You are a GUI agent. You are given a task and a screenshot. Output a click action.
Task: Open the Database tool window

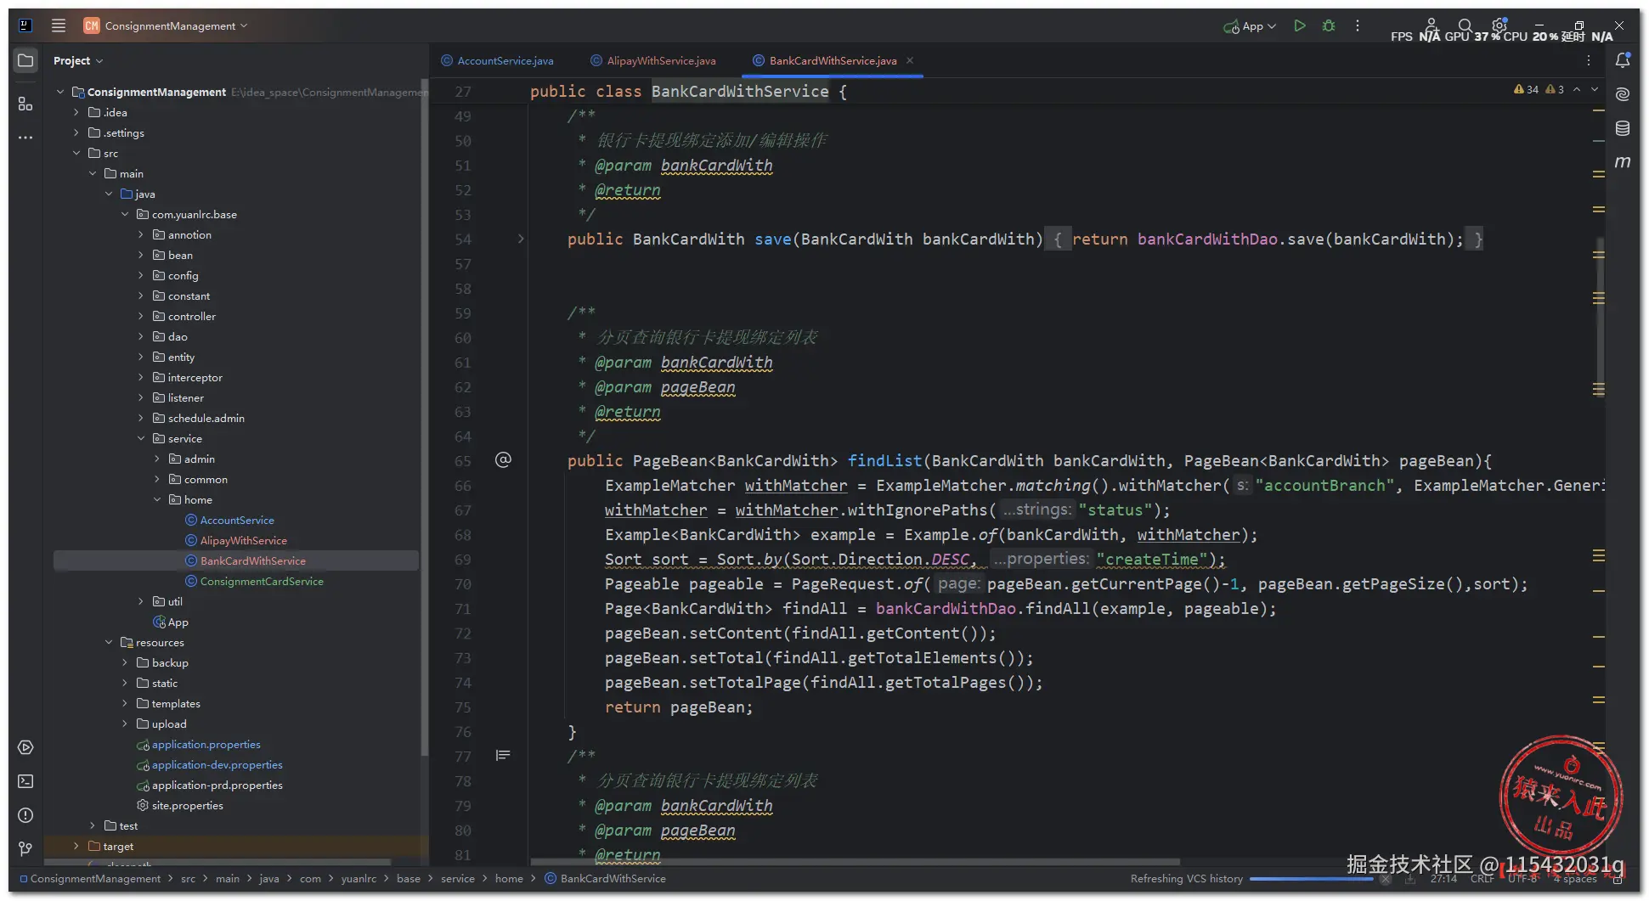pos(1623,128)
